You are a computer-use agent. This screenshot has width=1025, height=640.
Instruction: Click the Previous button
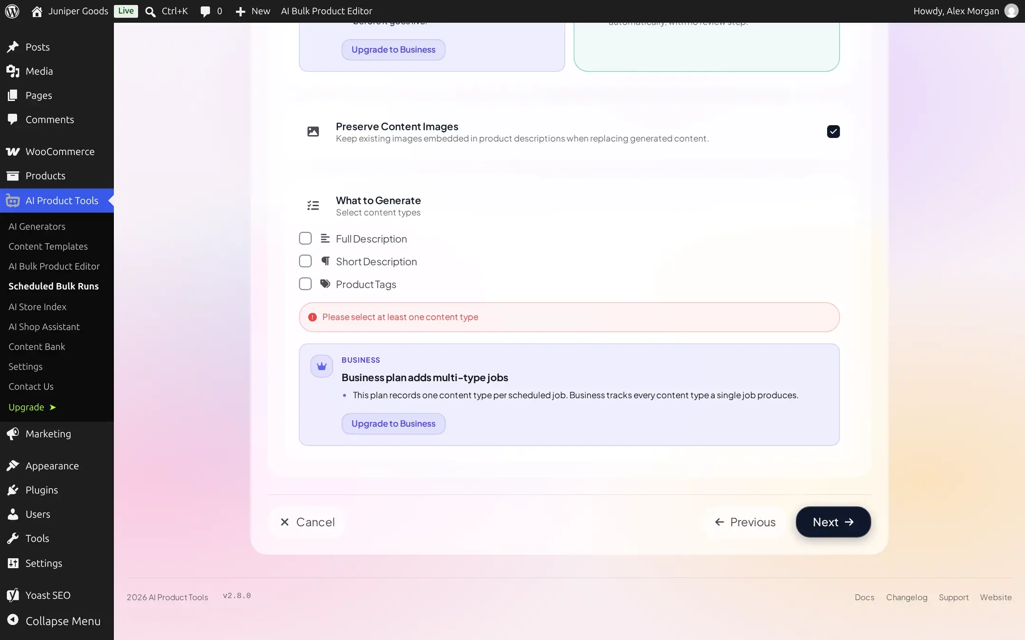pyautogui.click(x=745, y=522)
